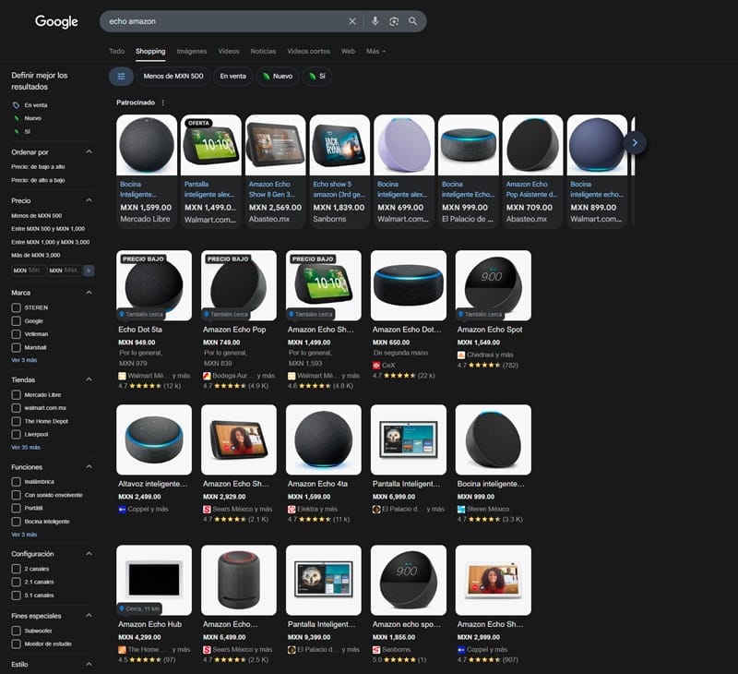
Task: Enable the Inalámbrica function checkbox
Action: (x=16, y=482)
